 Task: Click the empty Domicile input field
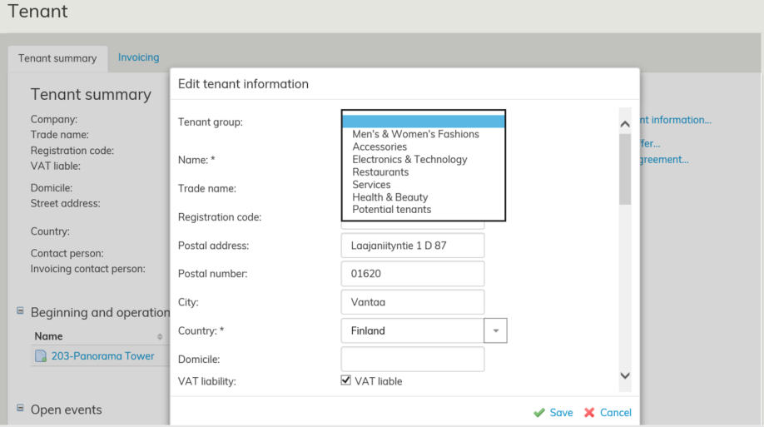click(412, 359)
